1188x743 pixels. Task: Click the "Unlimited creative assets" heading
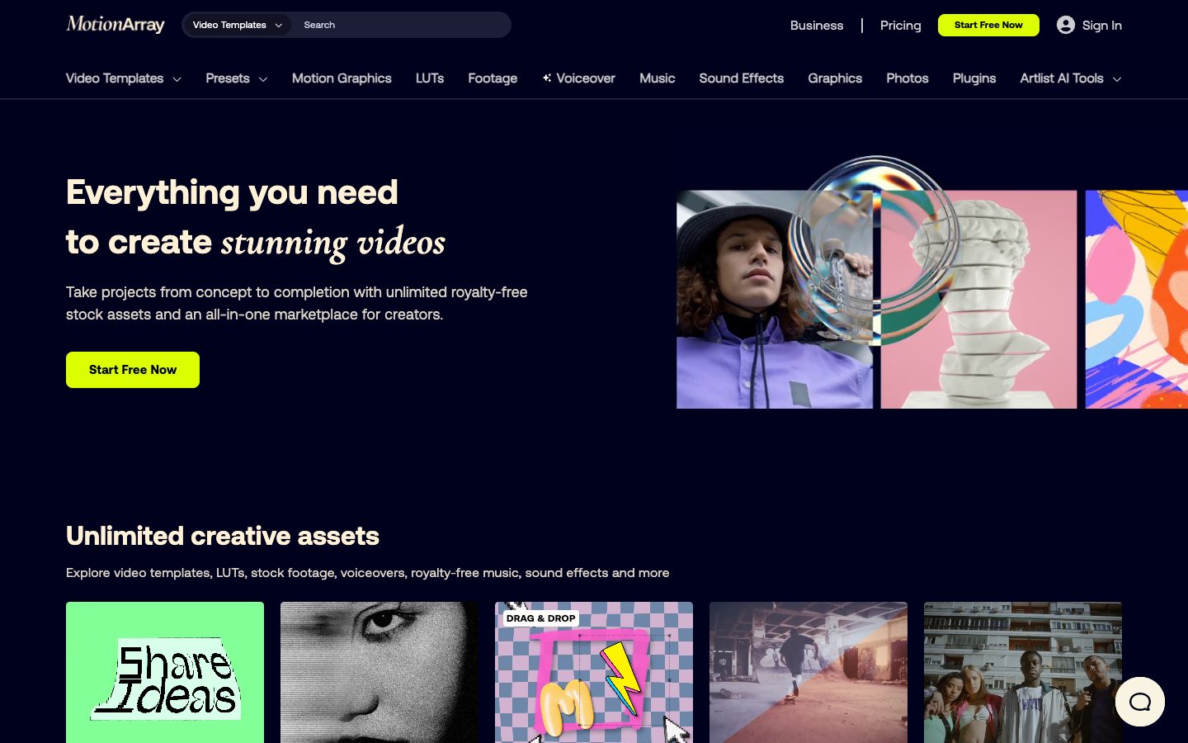pos(223,536)
